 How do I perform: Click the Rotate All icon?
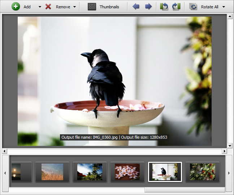193,7
